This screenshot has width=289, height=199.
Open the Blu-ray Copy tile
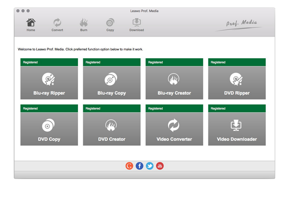(x=112, y=83)
